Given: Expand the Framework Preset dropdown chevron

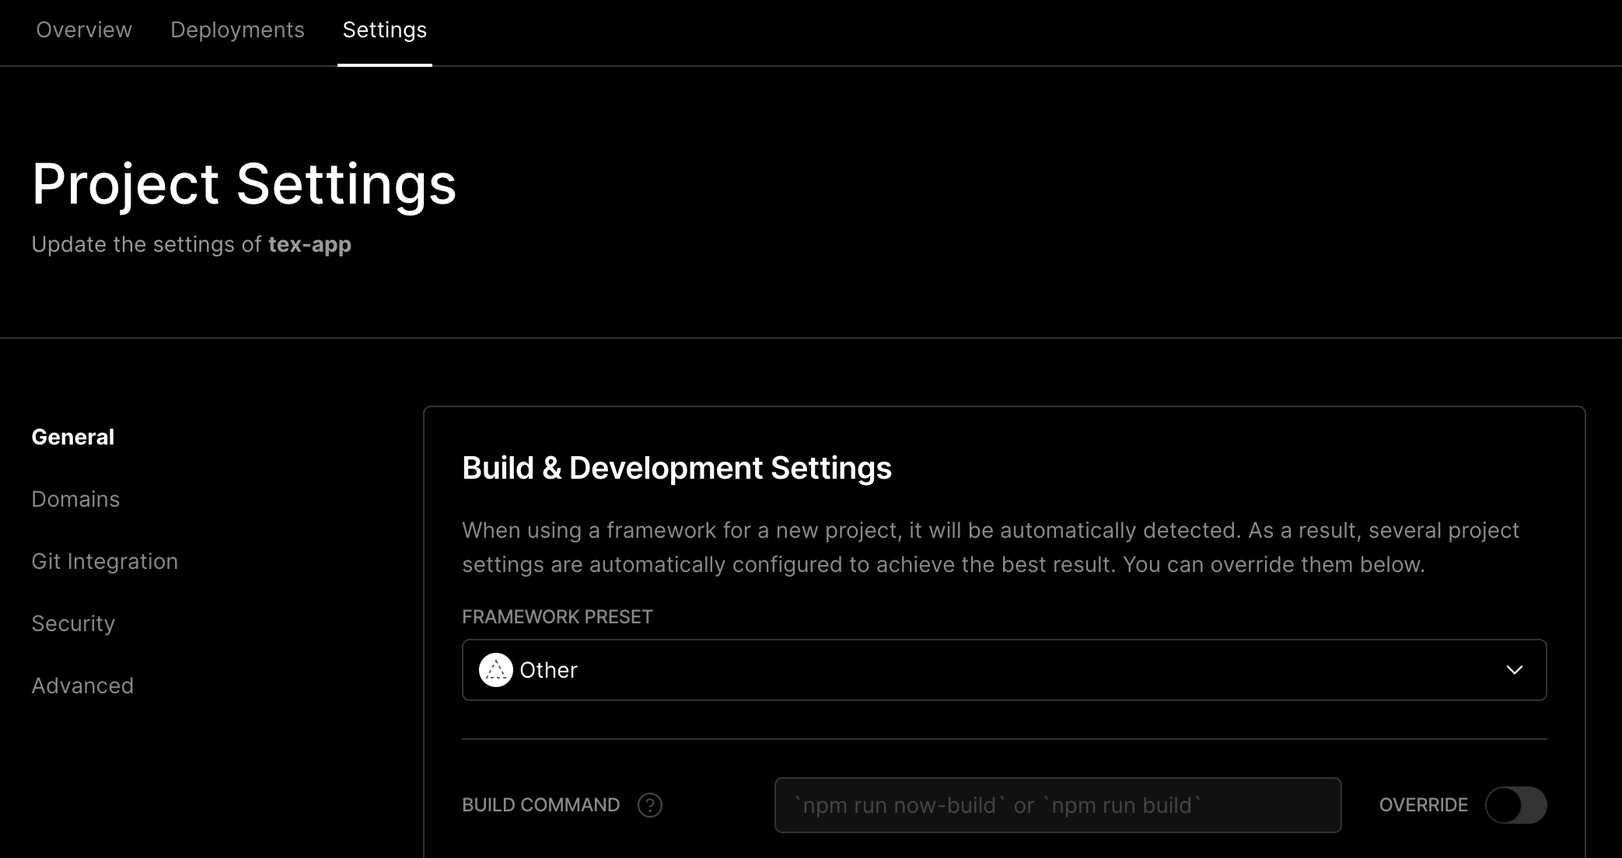Looking at the screenshot, I should coord(1515,670).
